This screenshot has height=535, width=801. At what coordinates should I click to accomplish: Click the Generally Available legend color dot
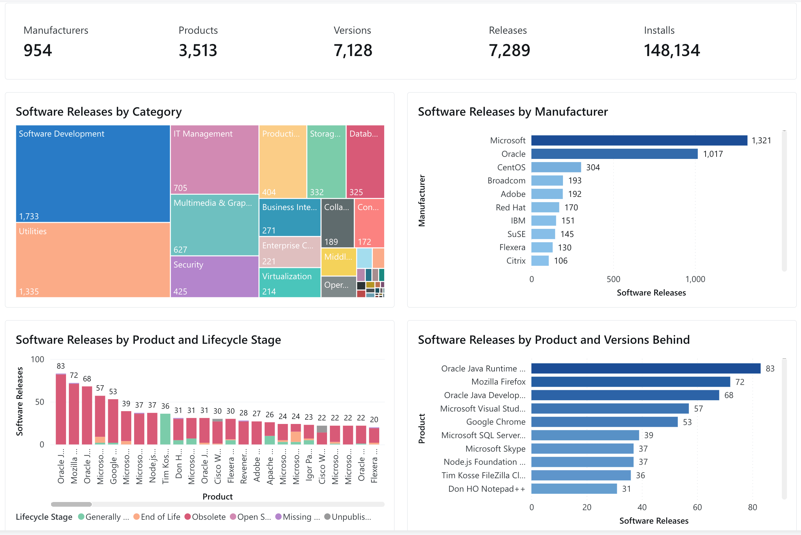[x=81, y=517]
